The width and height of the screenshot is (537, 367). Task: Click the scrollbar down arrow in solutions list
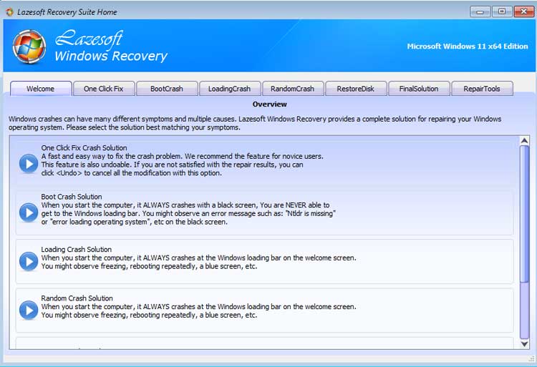[524, 344]
